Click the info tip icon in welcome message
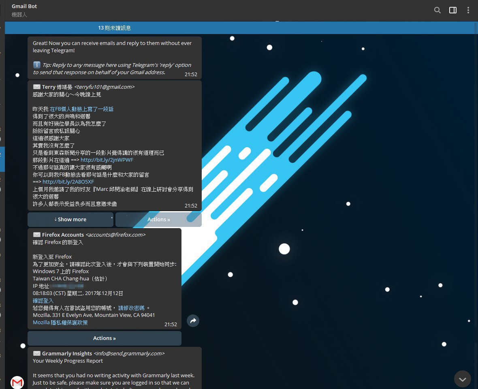 click(x=36, y=65)
